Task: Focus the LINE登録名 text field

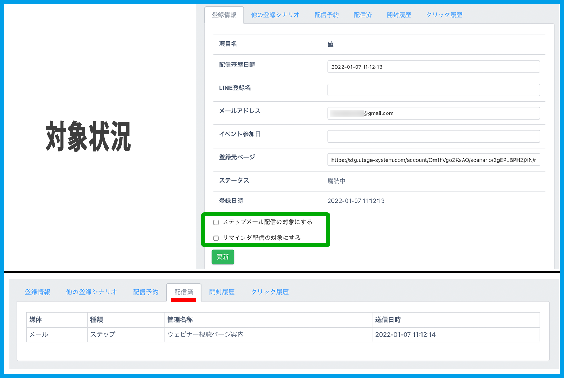Action: click(433, 90)
